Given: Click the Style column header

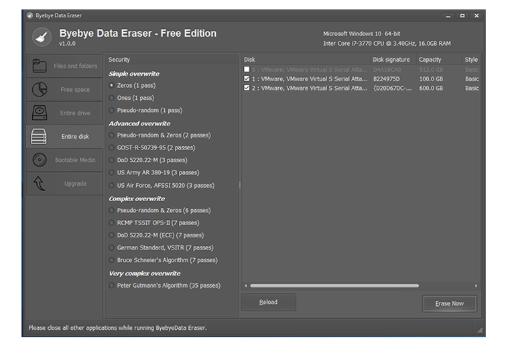Looking at the screenshot, I should tap(471, 60).
